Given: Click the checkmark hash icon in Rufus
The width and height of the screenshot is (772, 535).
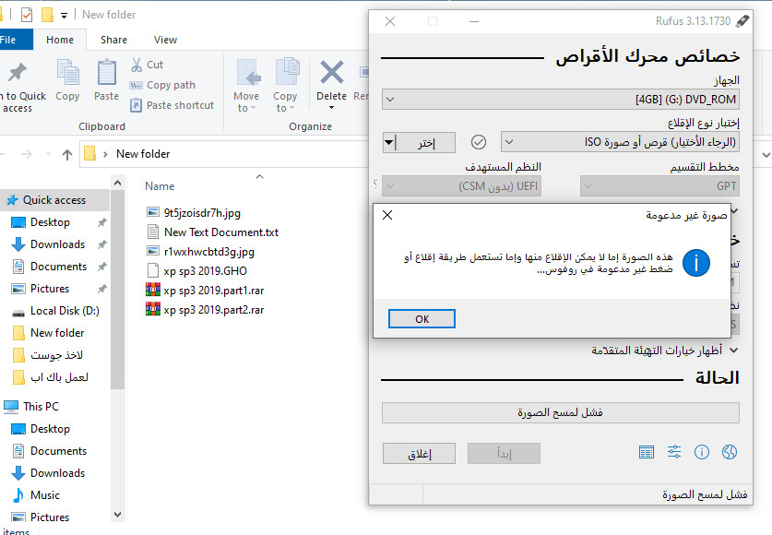Looking at the screenshot, I should point(479,142).
